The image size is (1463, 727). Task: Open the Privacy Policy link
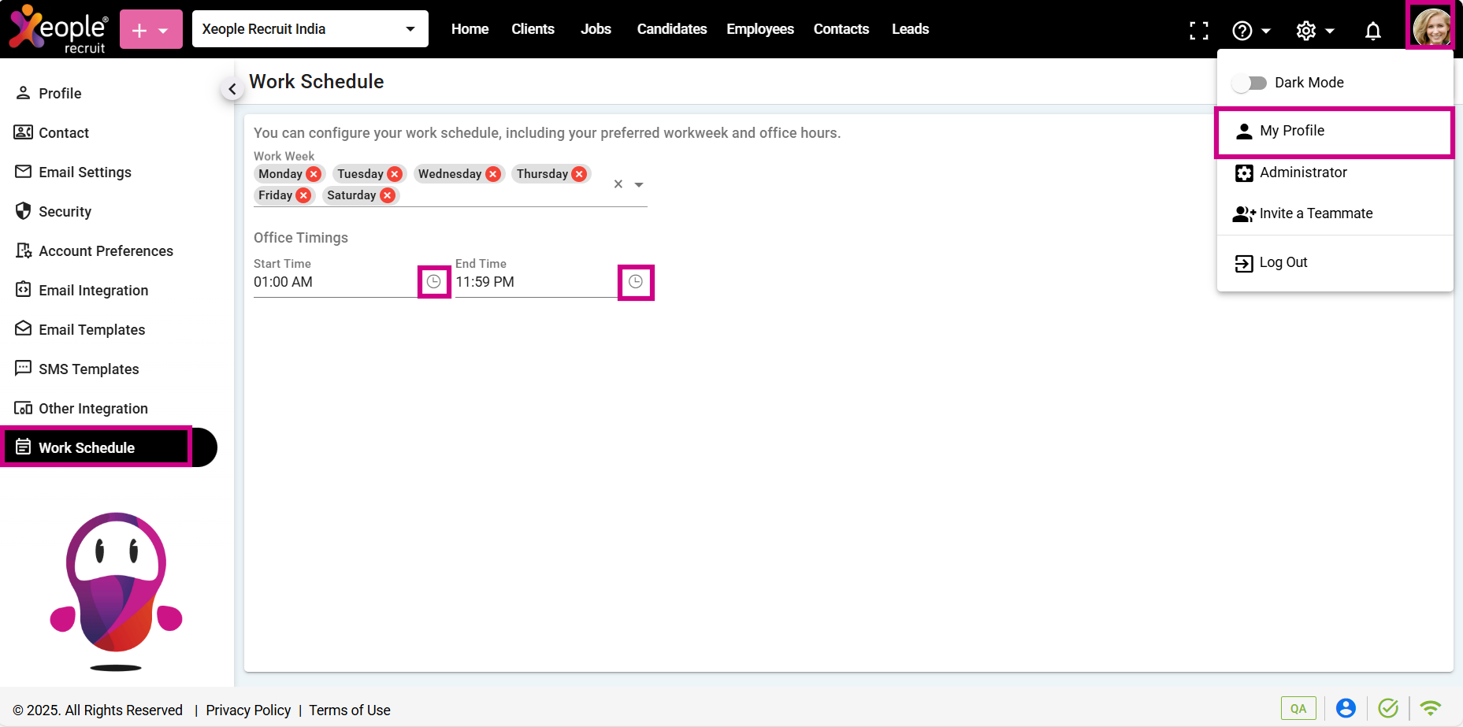click(248, 710)
